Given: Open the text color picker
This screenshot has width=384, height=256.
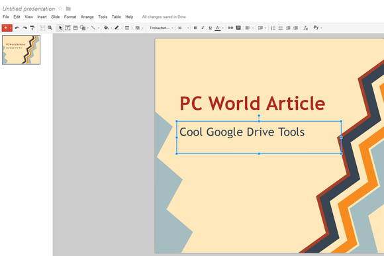Looking at the screenshot, I should [x=218, y=28].
